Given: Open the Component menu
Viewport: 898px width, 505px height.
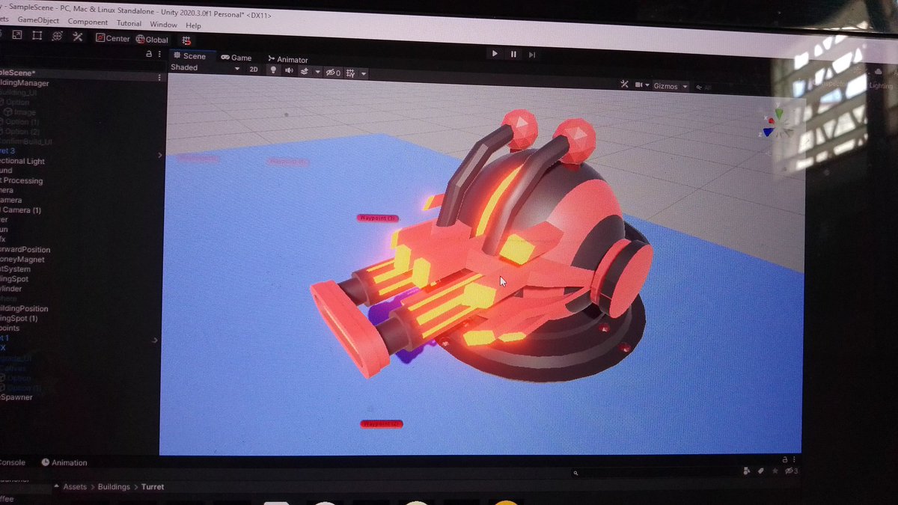Looking at the screenshot, I should (88, 22).
